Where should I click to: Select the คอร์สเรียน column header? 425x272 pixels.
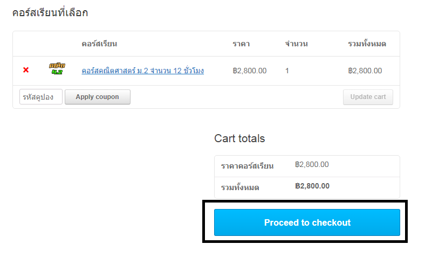coord(99,44)
